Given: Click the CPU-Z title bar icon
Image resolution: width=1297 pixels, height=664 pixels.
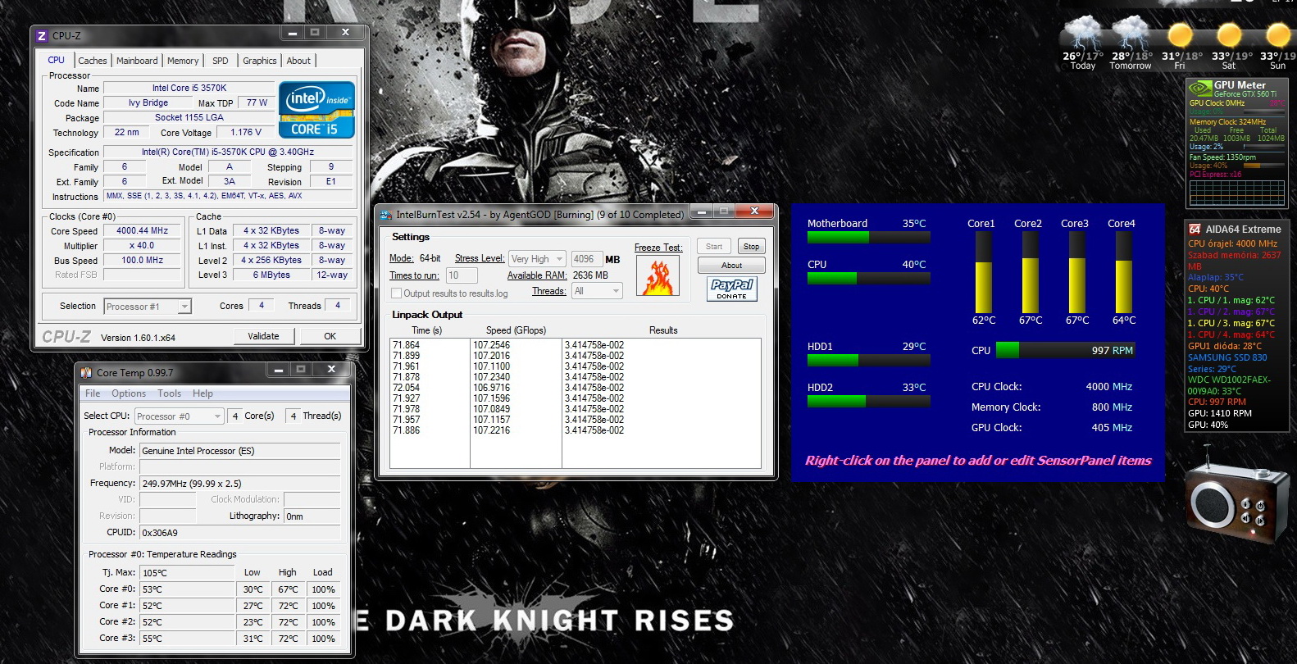Looking at the screenshot, I should 43,36.
